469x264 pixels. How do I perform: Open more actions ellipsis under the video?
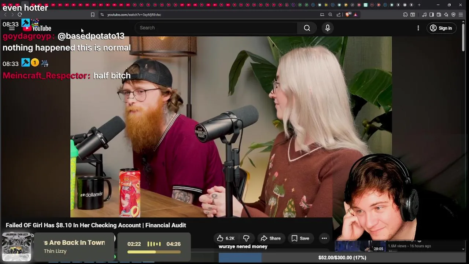coord(324,238)
